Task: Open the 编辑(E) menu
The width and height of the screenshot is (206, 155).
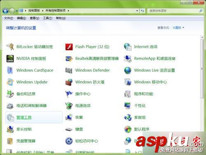Action: point(21,18)
